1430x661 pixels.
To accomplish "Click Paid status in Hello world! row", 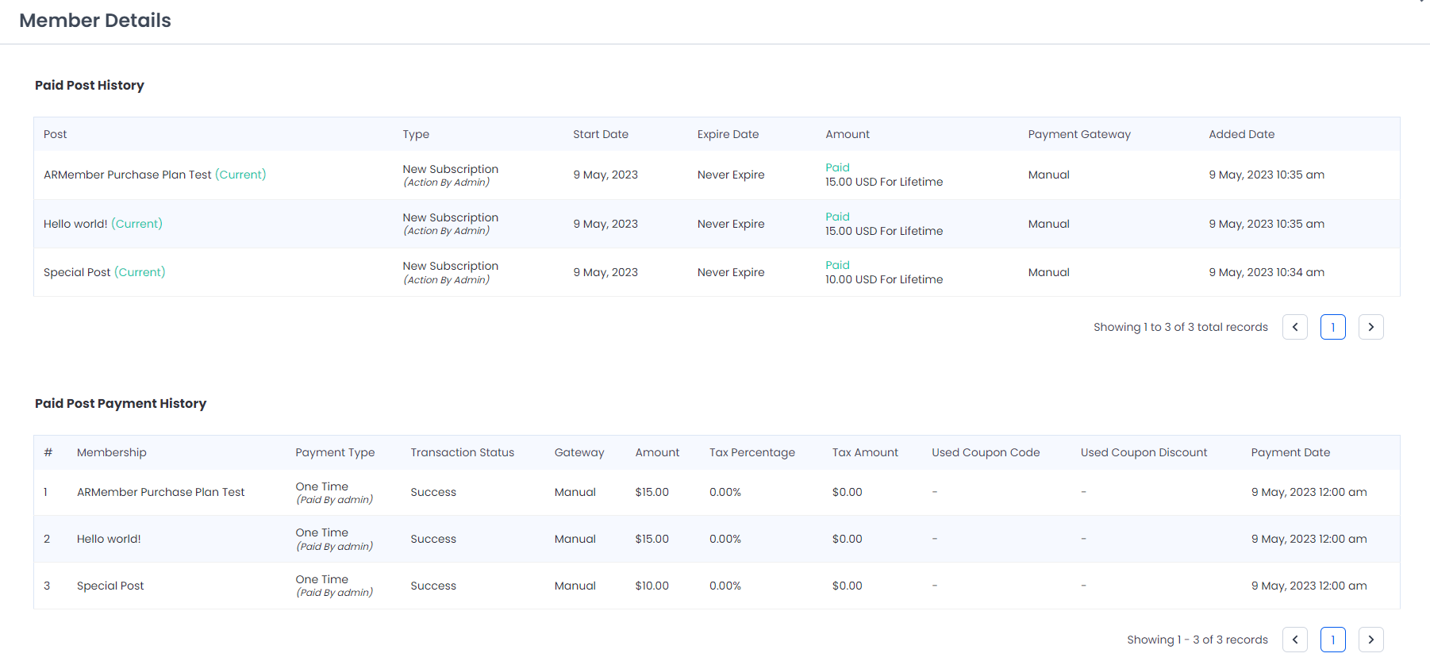I will click(837, 217).
